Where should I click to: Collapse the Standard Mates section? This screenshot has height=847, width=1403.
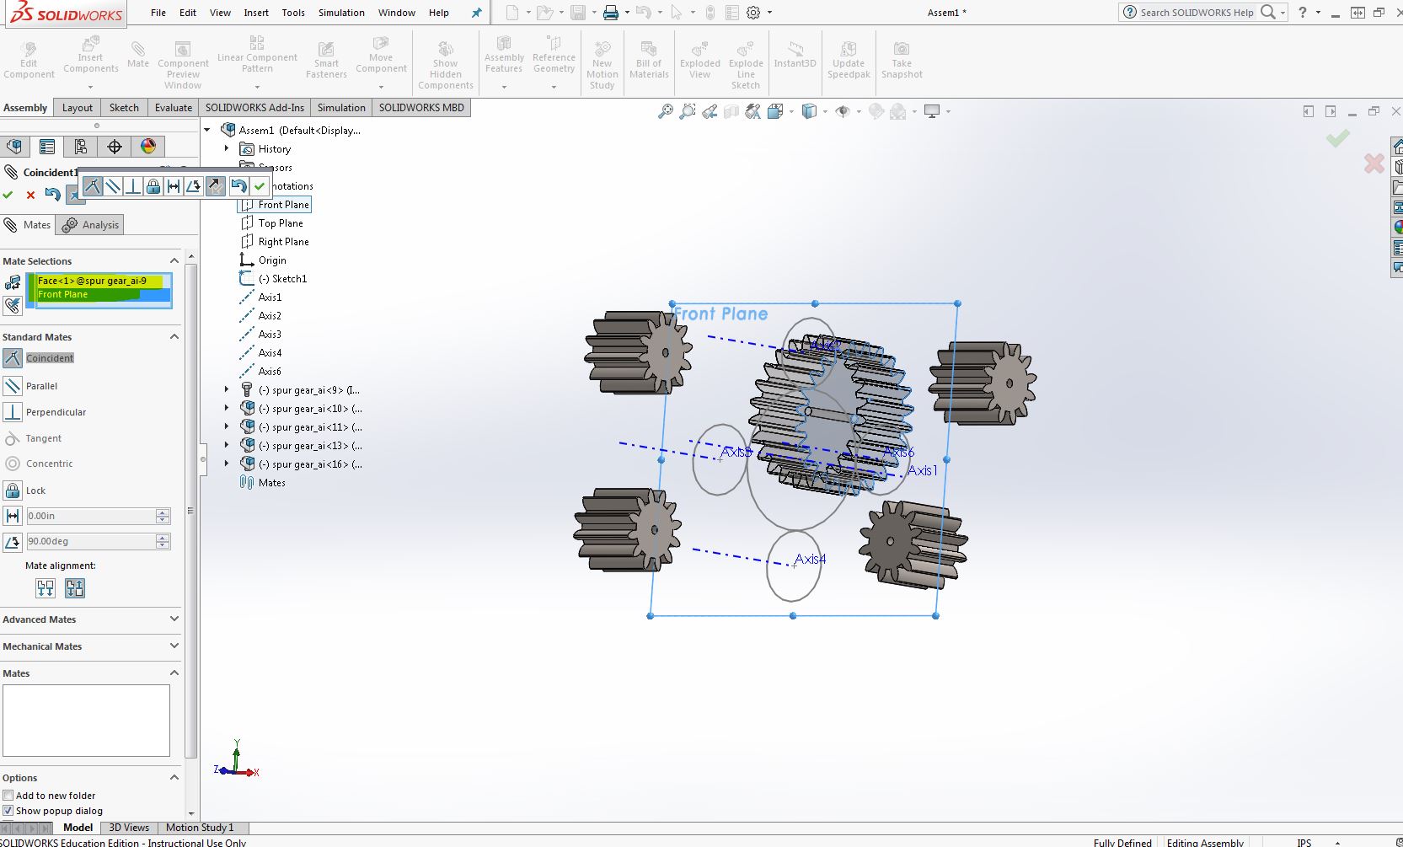coord(174,337)
